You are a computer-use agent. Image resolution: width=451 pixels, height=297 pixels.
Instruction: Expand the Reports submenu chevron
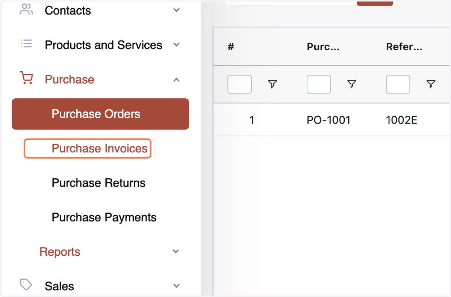pos(176,251)
